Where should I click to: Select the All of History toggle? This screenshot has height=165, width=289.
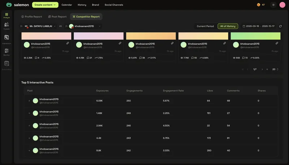point(228,26)
